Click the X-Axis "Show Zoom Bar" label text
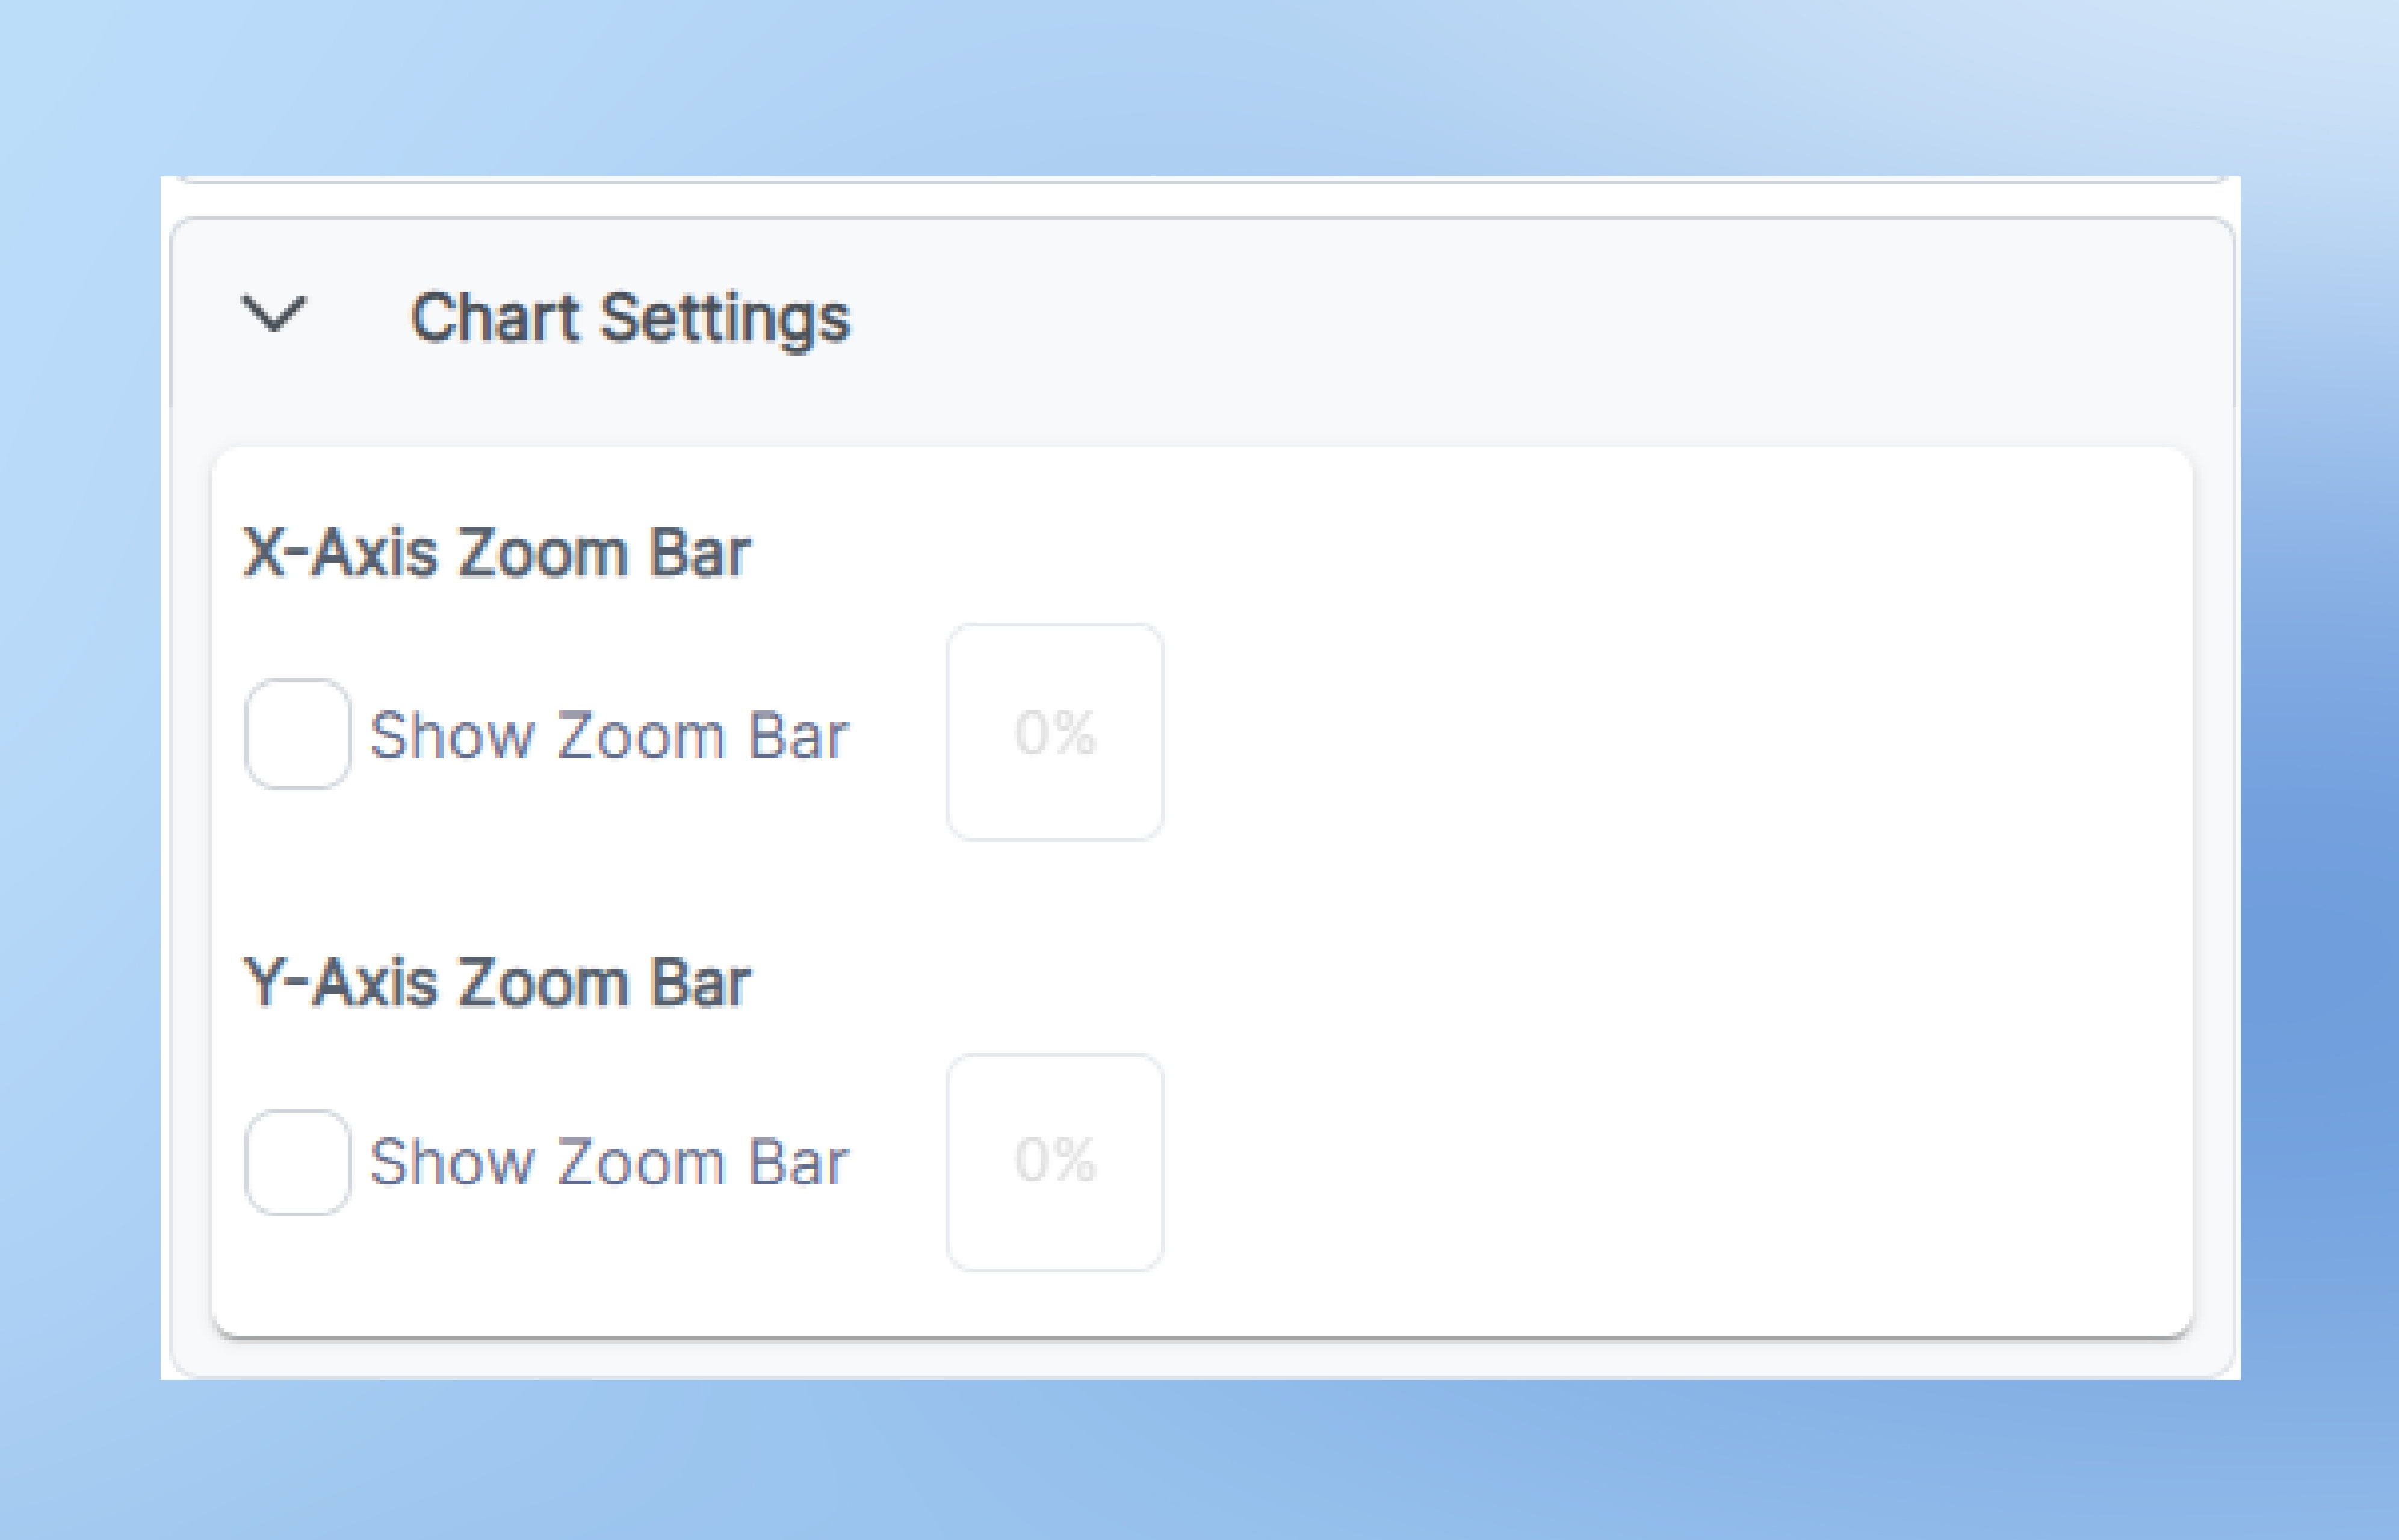2399x1540 pixels. click(608, 736)
